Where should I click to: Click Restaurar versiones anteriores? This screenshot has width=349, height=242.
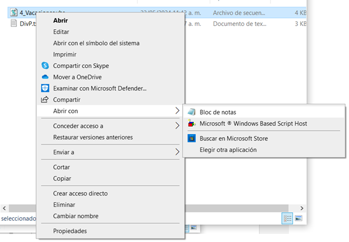93,138
